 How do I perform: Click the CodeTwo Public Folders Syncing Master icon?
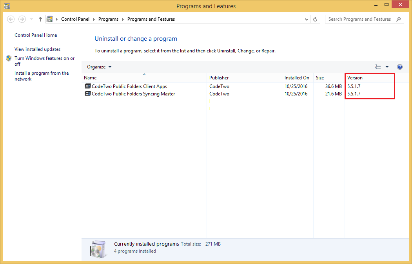pos(88,93)
